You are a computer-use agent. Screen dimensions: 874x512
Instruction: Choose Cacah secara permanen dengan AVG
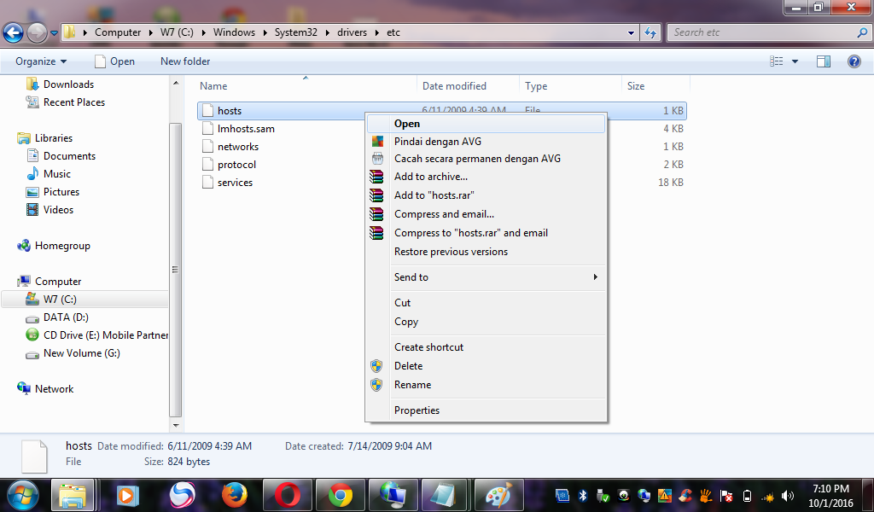click(x=486, y=159)
